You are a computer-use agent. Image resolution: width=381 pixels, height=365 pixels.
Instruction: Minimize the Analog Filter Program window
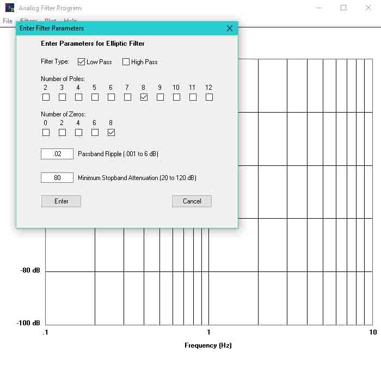[319, 8]
